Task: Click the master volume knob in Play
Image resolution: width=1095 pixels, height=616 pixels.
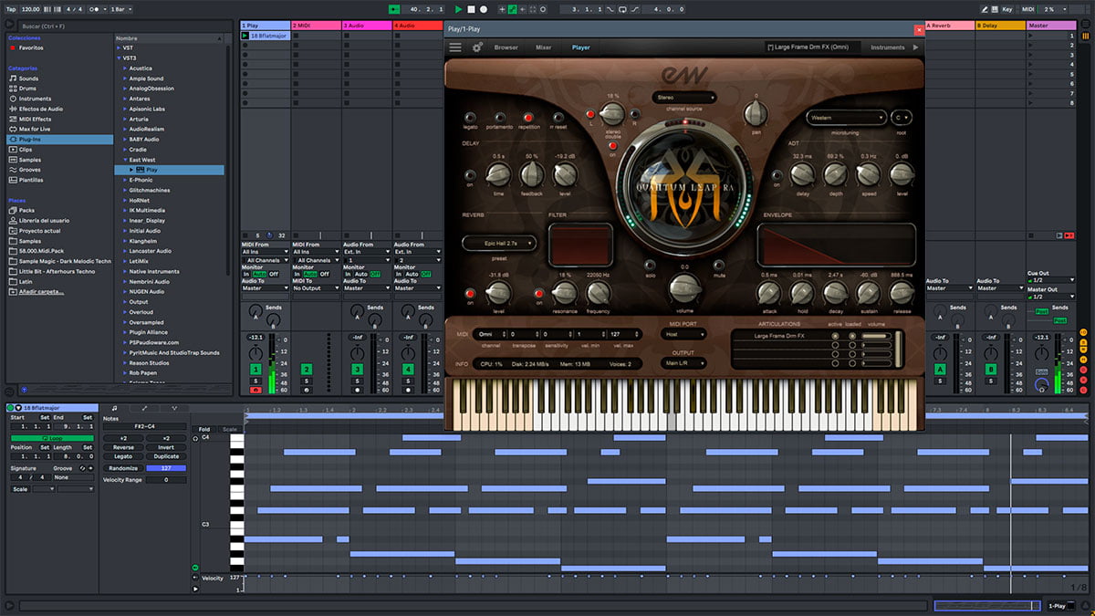Action: (x=684, y=289)
